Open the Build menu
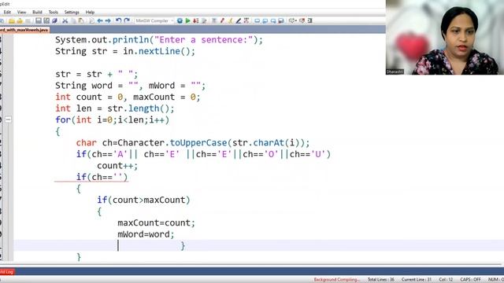This screenshot has height=283, width=504. (x=37, y=13)
